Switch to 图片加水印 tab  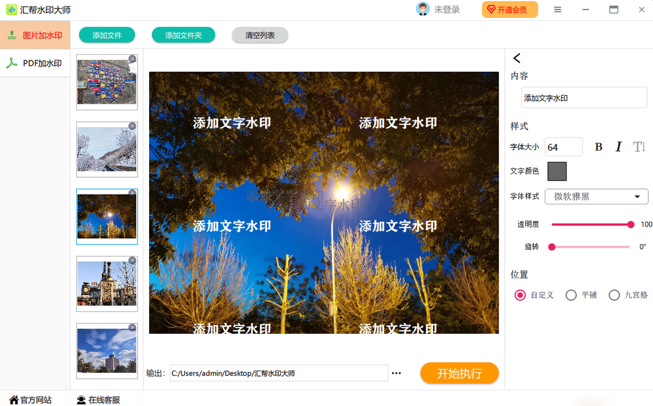click(x=35, y=35)
